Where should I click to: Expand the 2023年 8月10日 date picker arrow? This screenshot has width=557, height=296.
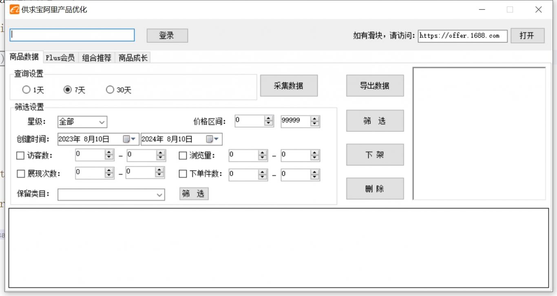pyautogui.click(x=133, y=139)
